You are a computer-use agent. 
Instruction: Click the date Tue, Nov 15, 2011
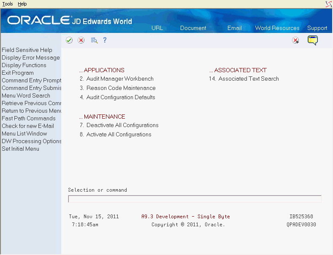pos(94,217)
